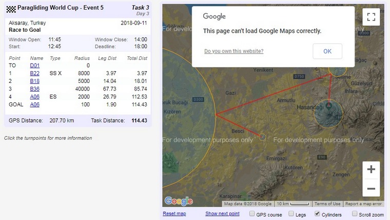Toggle fullscreen map view
The height and width of the screenshot is (220, 390).
tap(371, 17)
